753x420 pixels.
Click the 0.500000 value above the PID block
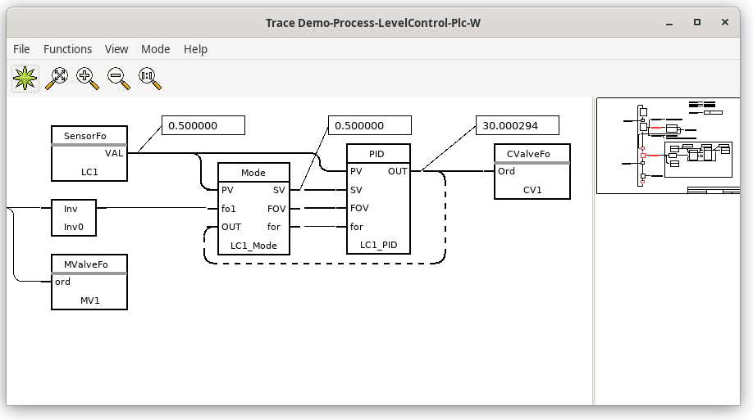pyautogui.click(x=369, y=125)
